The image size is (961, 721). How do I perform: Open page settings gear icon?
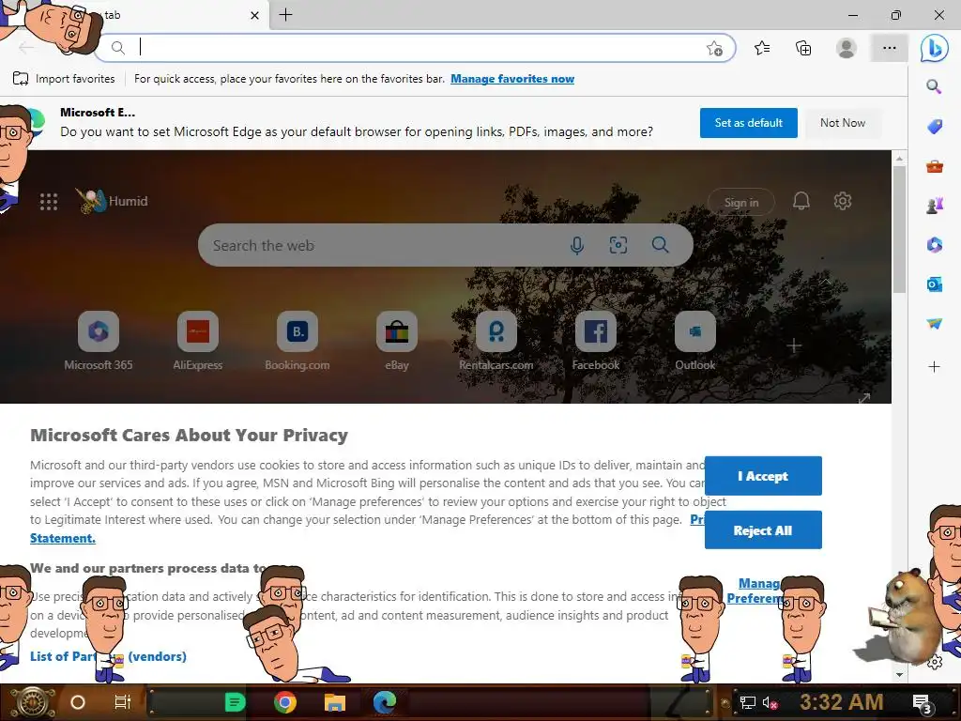click(843, 201)
